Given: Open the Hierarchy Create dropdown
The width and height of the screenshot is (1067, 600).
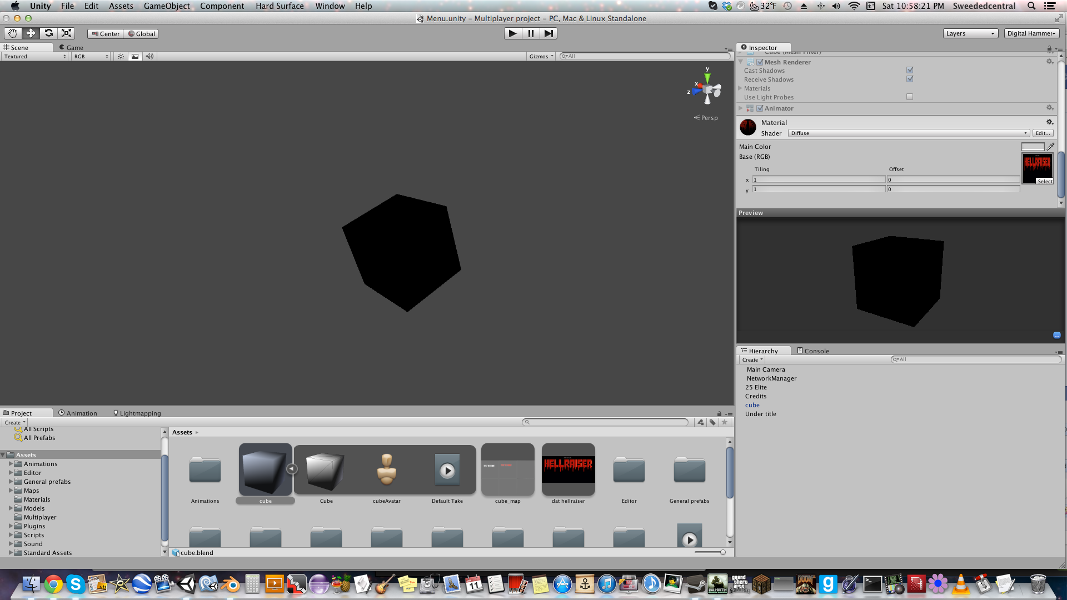Looking at the screenshot, I should pos(752,360).
